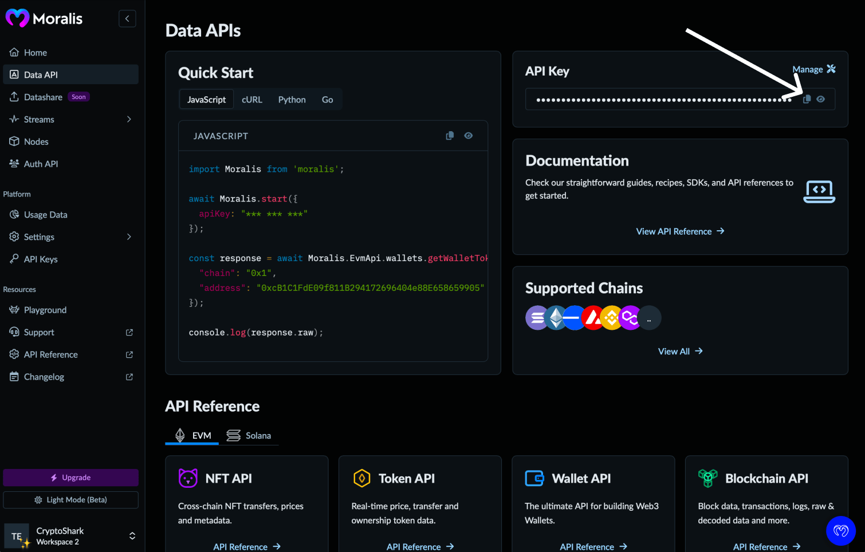Open the Changelog resource
The image size is (865, 552).
[x=44, y=376]
